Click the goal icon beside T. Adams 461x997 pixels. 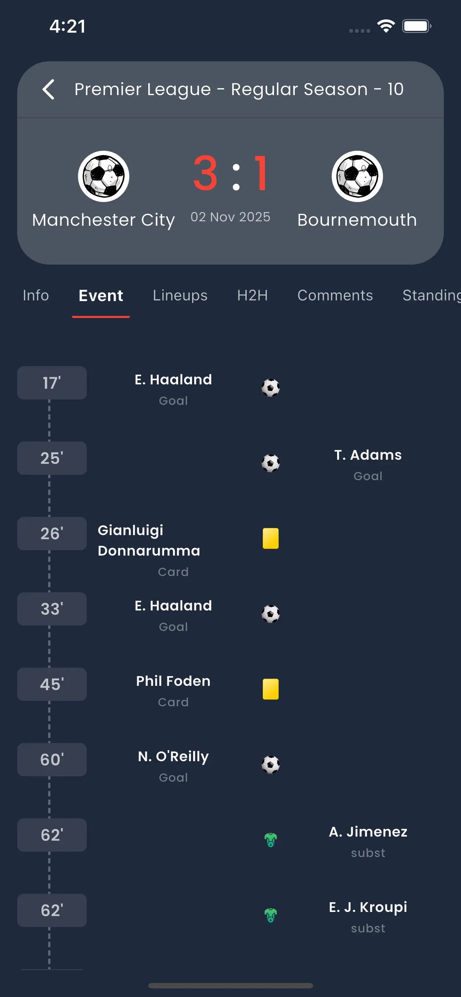click(x=270, y=463)
